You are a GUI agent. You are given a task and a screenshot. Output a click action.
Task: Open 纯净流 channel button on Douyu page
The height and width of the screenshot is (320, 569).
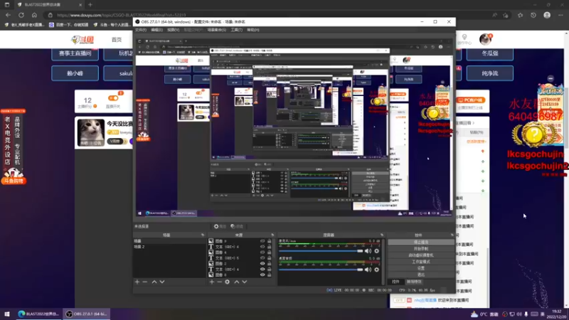(x=490, y=73)
